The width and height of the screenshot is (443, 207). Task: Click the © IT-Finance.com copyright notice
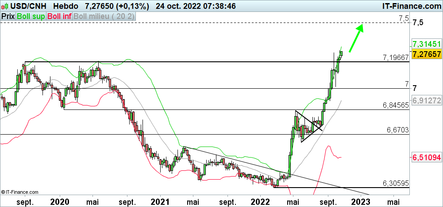click(19, 192)
